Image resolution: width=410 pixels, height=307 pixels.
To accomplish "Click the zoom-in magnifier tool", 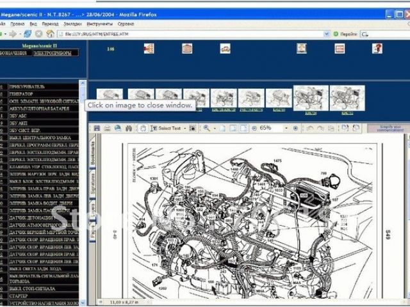I will tap(206, 129).
